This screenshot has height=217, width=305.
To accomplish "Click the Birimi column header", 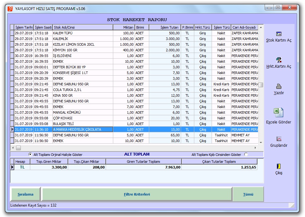I will click(x=142, y=27).
